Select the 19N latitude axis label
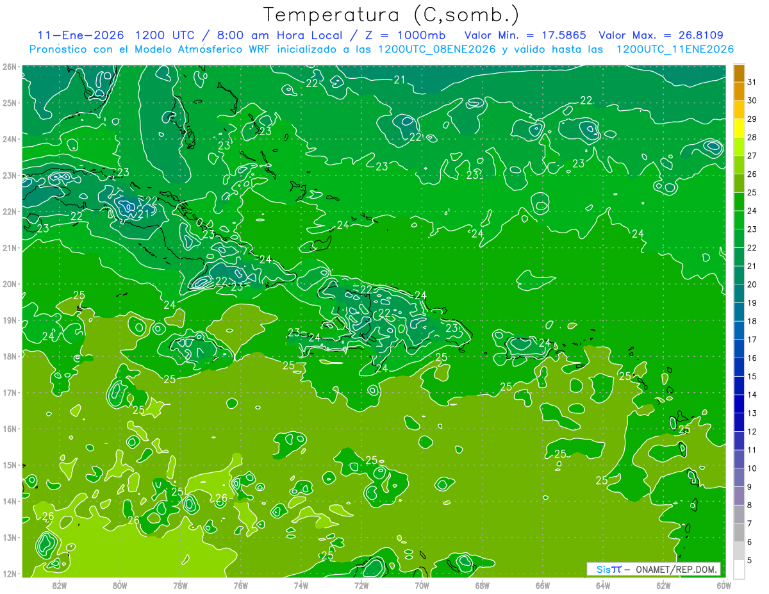The width and height of the screenshot is (769, 594). (x=9, y=320)
